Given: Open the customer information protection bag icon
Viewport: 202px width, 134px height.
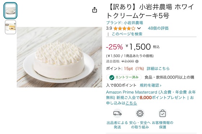Looking at the screenshot, I should [x=162, y=113].
